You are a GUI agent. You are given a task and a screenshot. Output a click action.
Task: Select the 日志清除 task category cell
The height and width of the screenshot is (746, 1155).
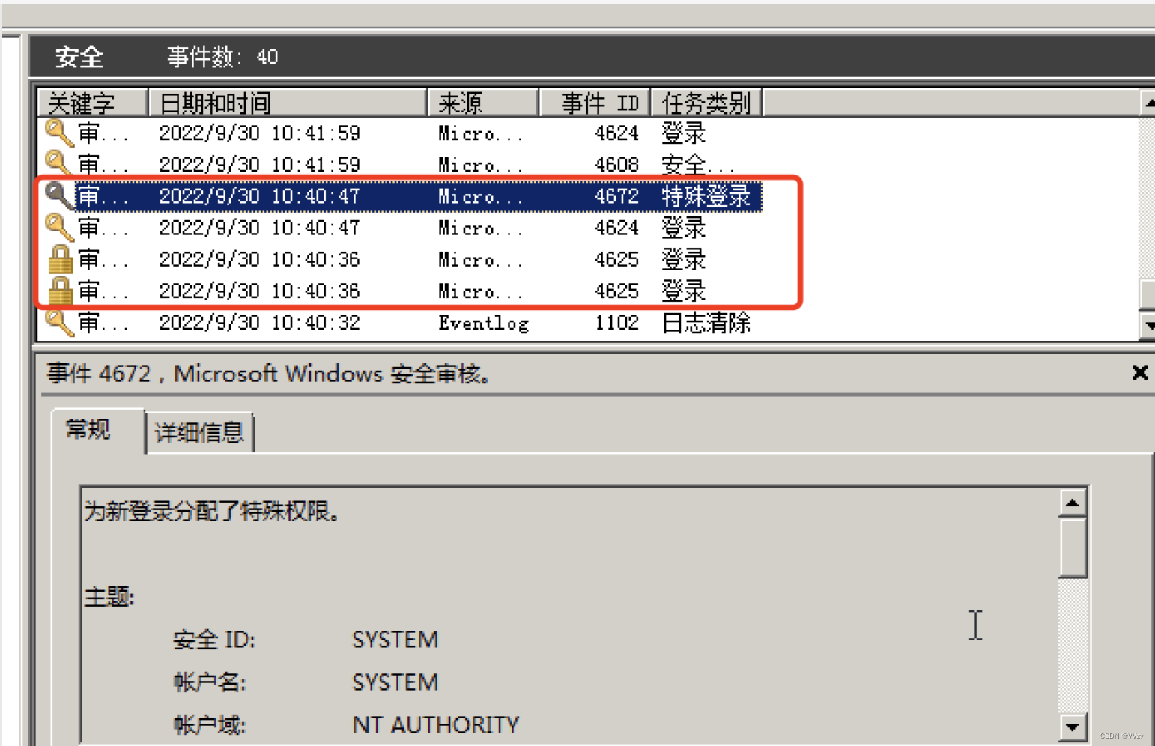pos(706,323)
